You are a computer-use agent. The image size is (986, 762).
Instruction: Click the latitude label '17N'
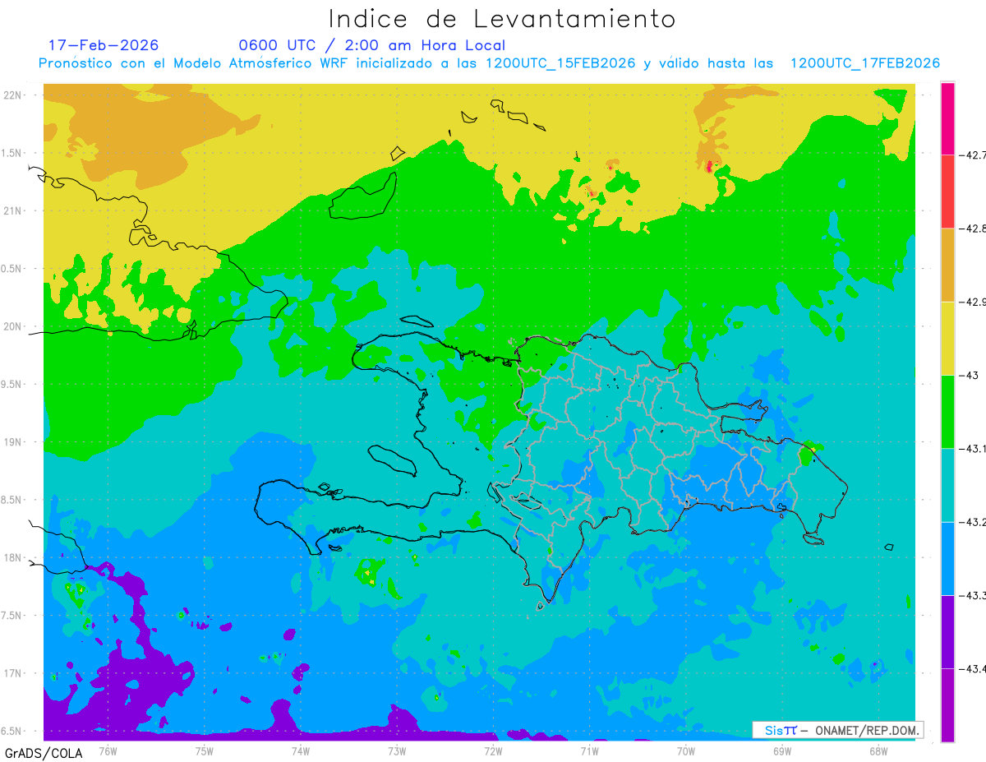pos(14,673)
